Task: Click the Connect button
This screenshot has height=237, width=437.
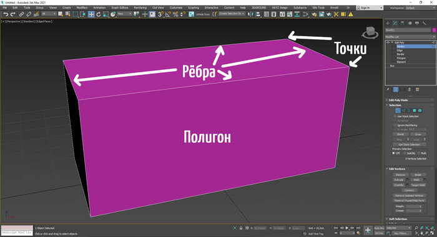Action: 409,190
